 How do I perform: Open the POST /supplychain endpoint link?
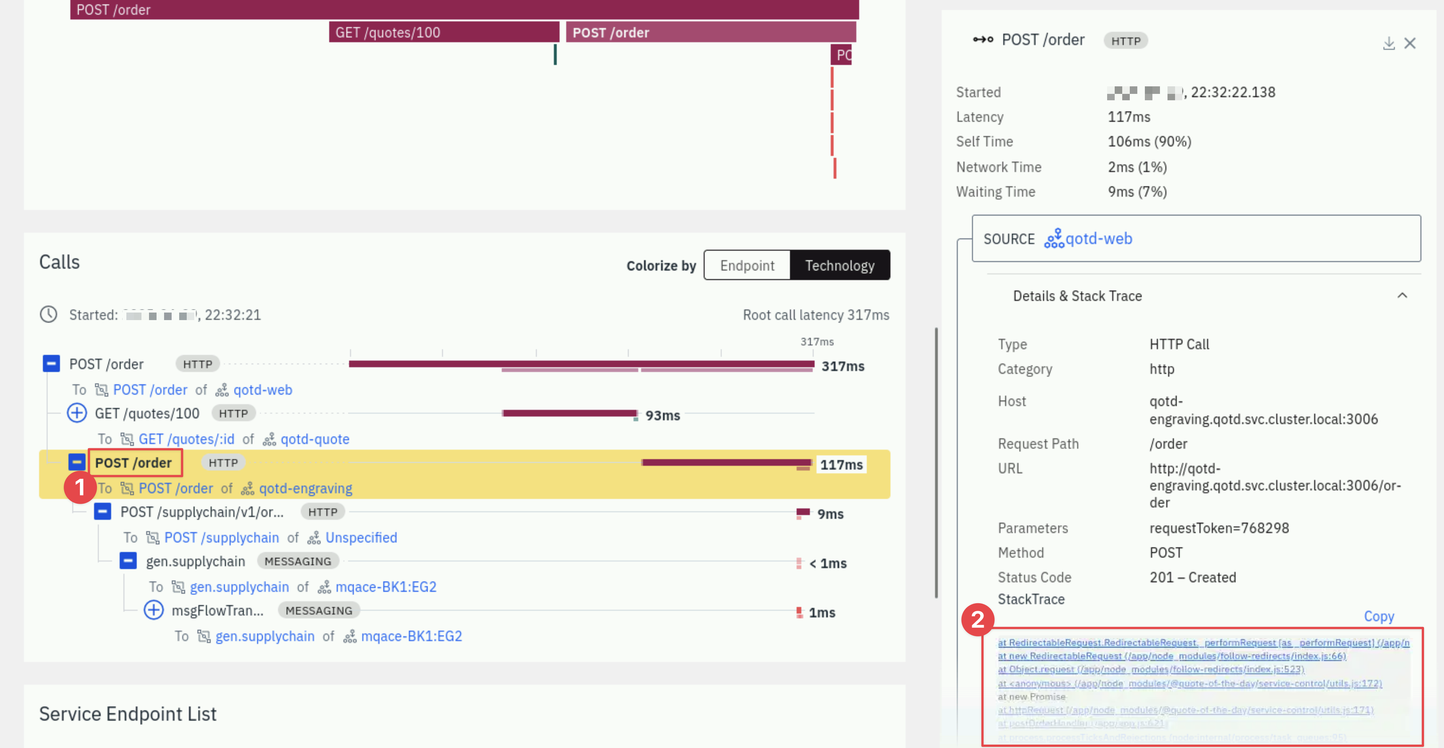[221, 537]
